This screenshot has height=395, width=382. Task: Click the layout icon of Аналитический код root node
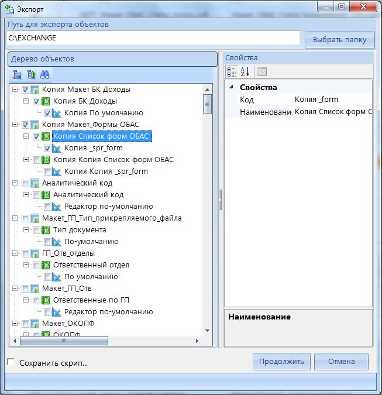pos(35,183)
